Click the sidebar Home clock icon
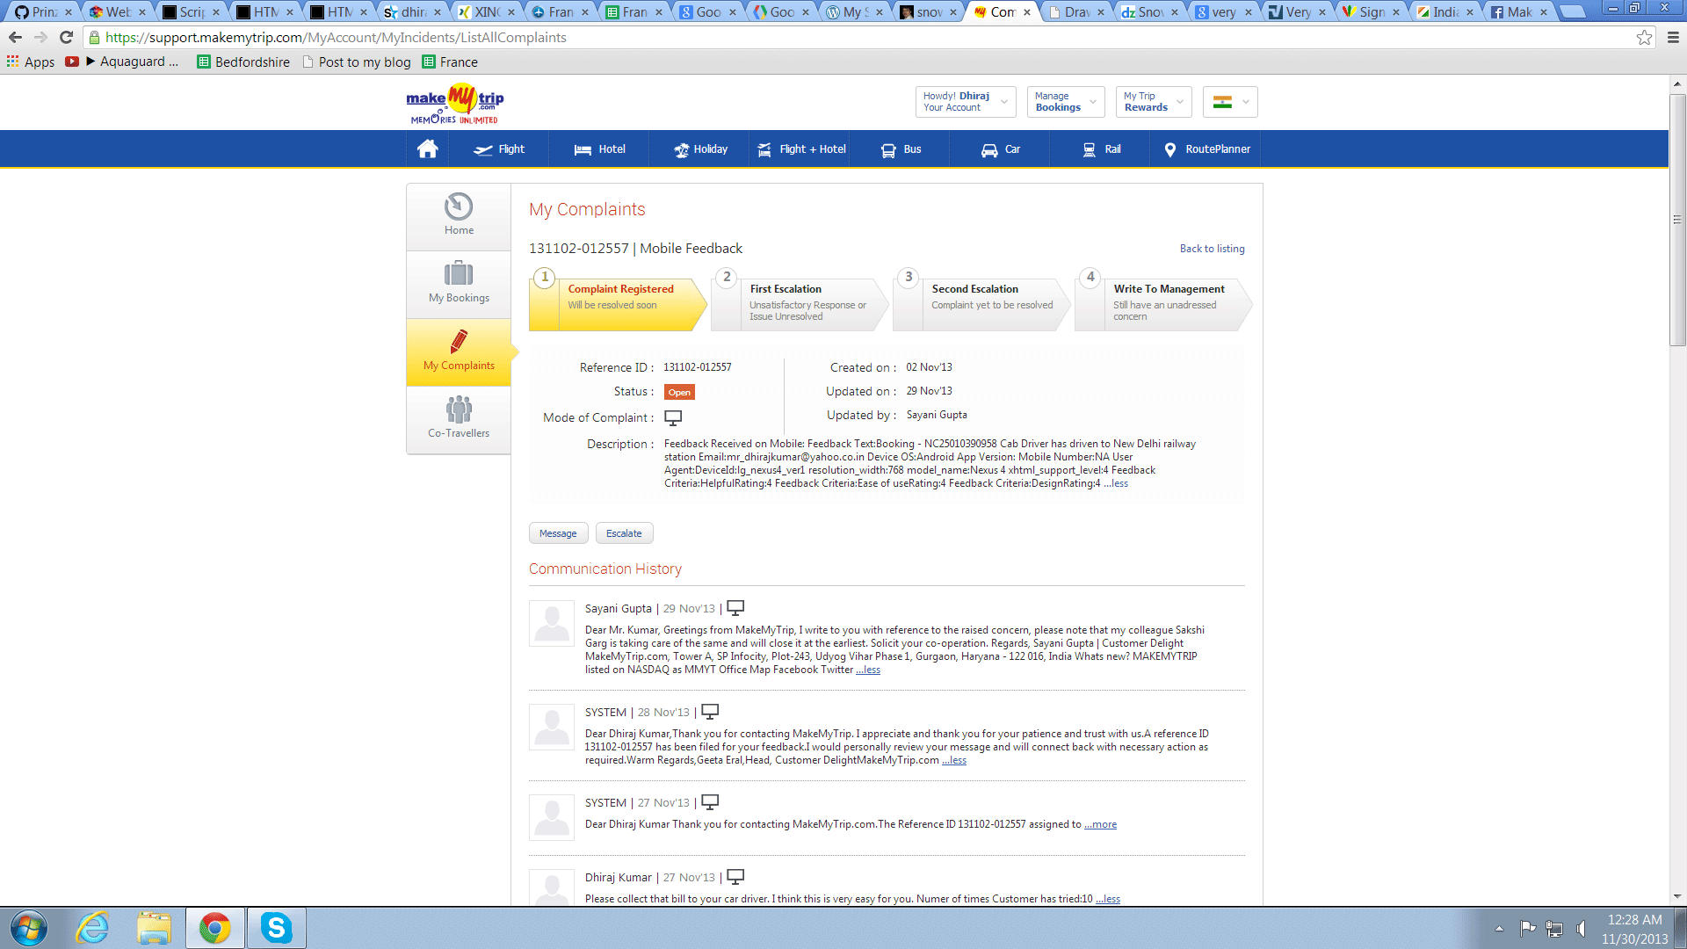This screenshot has width=1687, height=949. point(459,206)
